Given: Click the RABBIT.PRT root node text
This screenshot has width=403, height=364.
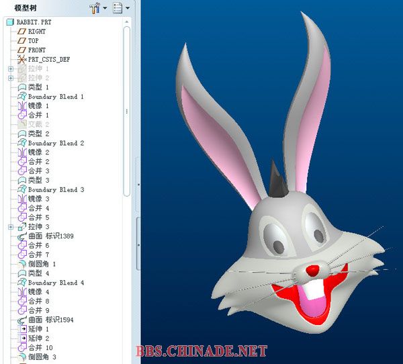Looking at the screenshot, I should pos(34,22).
